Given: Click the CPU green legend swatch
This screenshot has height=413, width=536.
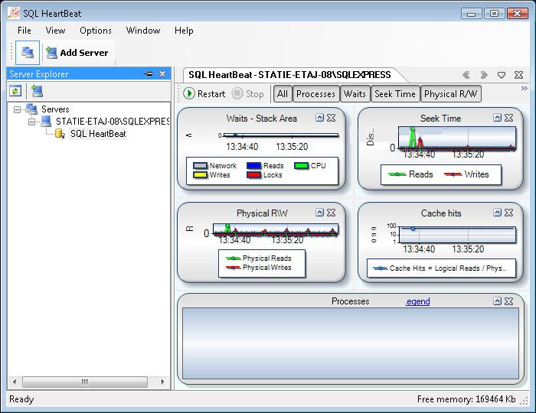Looking at the screenshot, I should 301,166.
